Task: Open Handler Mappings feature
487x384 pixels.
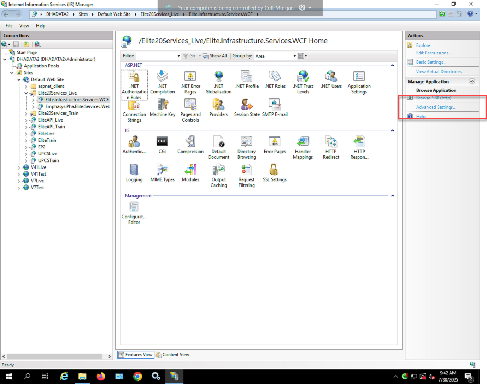Action: click(303, 147)
